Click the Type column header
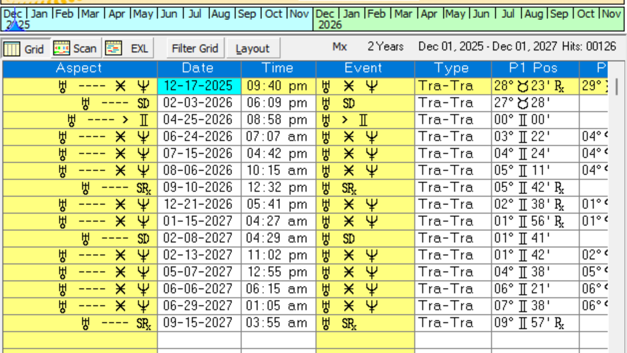This screenshot has height=353, width=627. (451, 68)
